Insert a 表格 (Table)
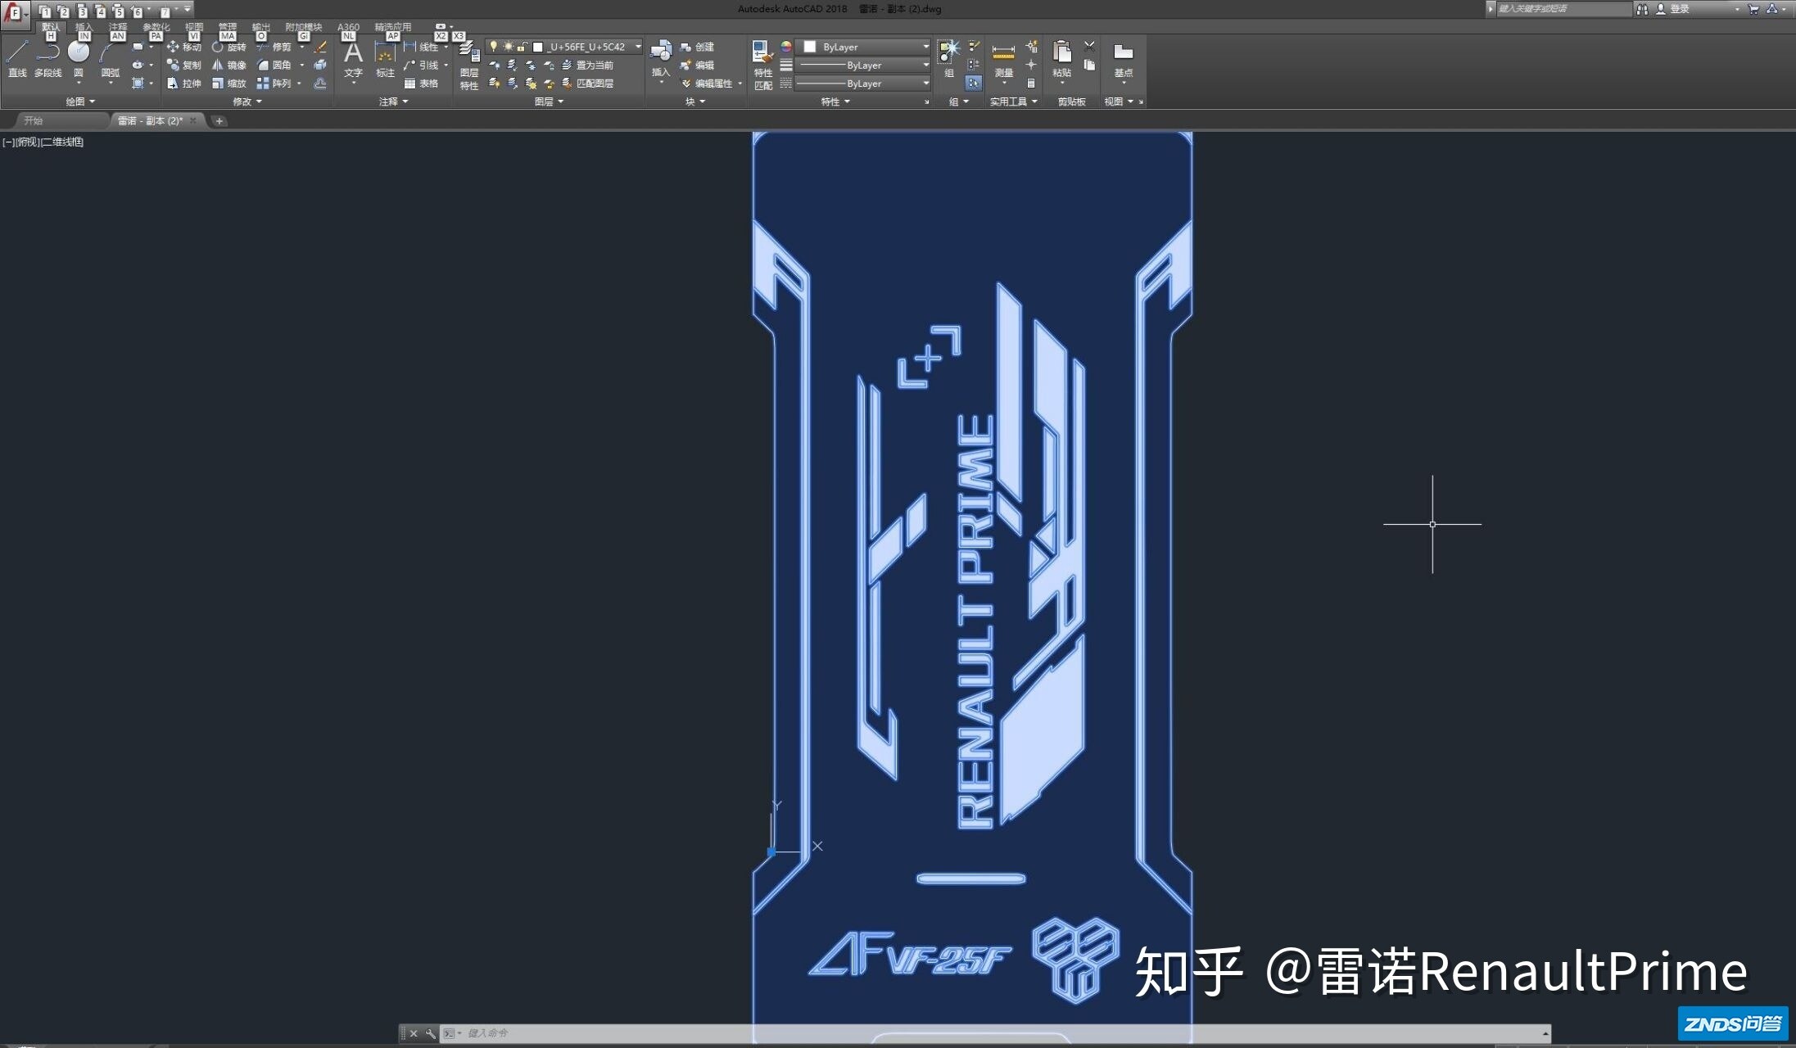The width and height of the screenshot is (1796, 1048). (x=421, y=83)
